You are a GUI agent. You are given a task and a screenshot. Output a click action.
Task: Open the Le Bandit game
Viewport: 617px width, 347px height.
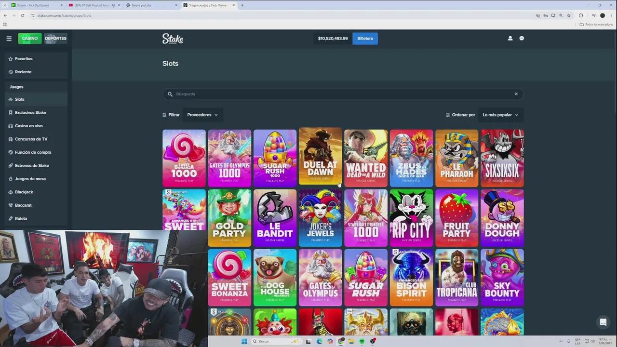coord(275,218)
